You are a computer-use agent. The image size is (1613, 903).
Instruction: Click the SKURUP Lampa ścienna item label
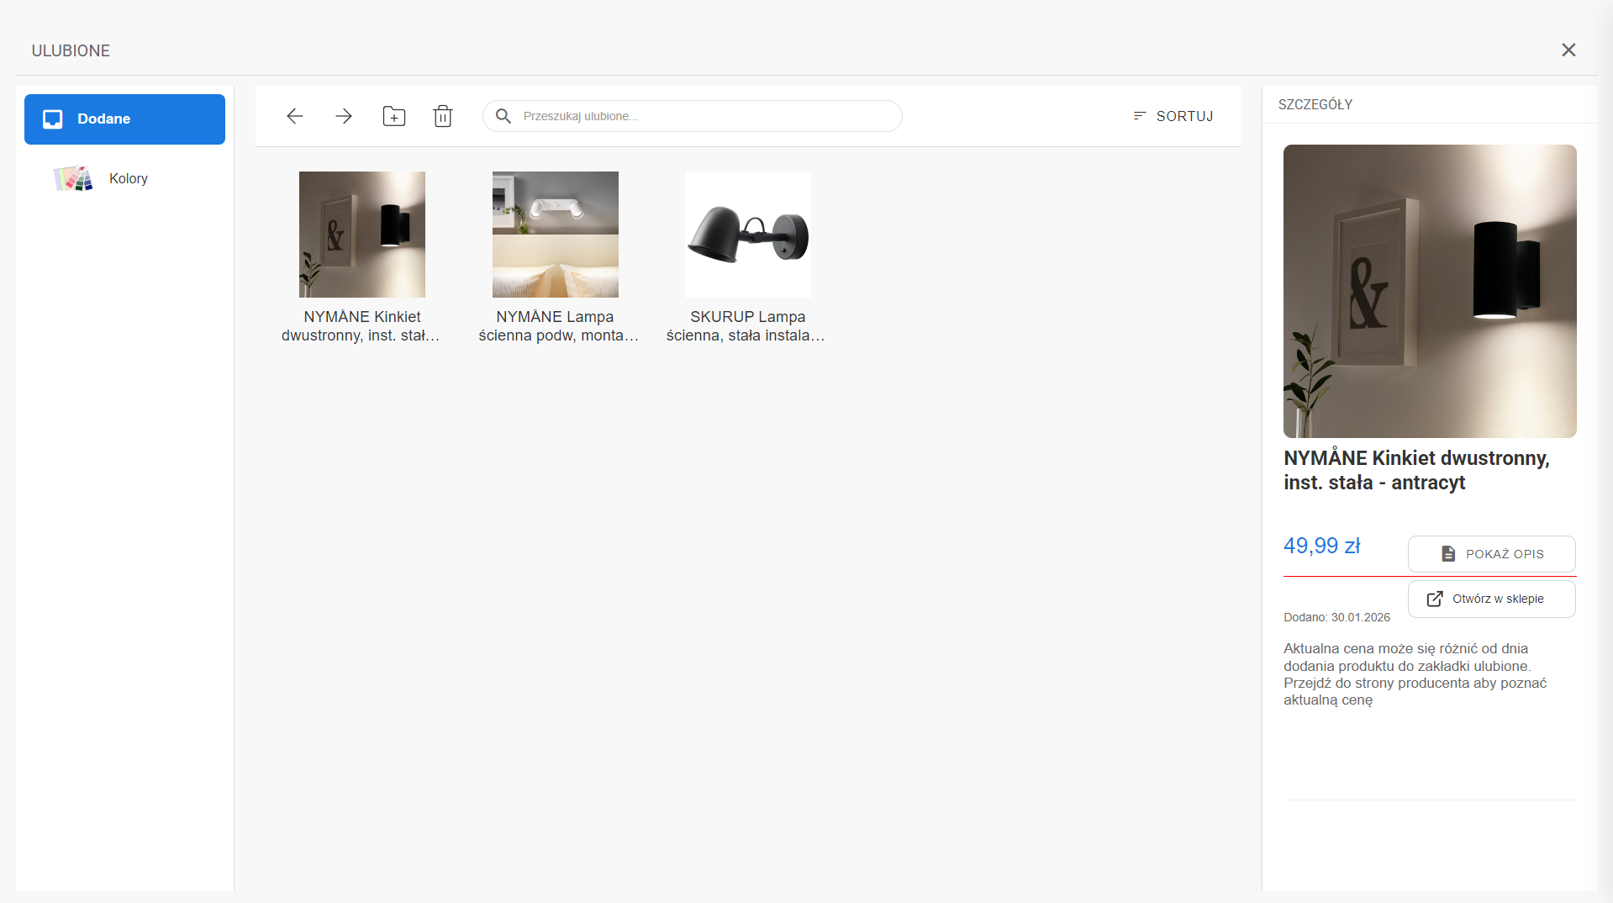747,326
